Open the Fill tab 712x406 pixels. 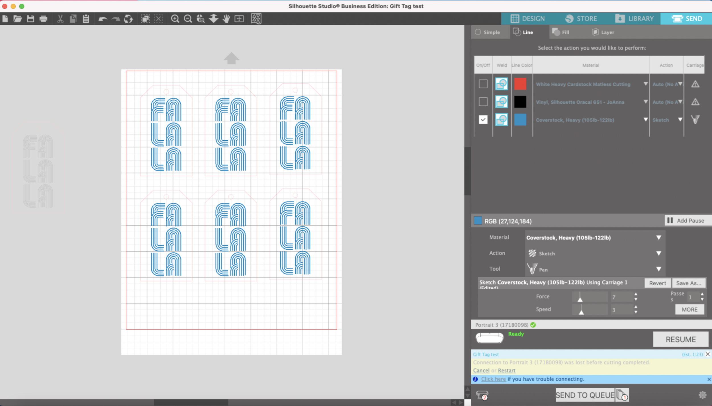coord(561,32)
